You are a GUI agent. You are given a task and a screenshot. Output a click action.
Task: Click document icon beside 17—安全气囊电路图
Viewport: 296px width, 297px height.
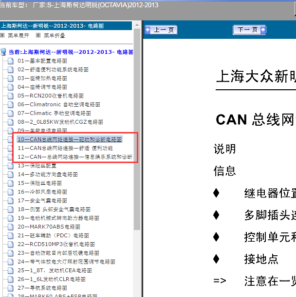click(x=11, y=200)
